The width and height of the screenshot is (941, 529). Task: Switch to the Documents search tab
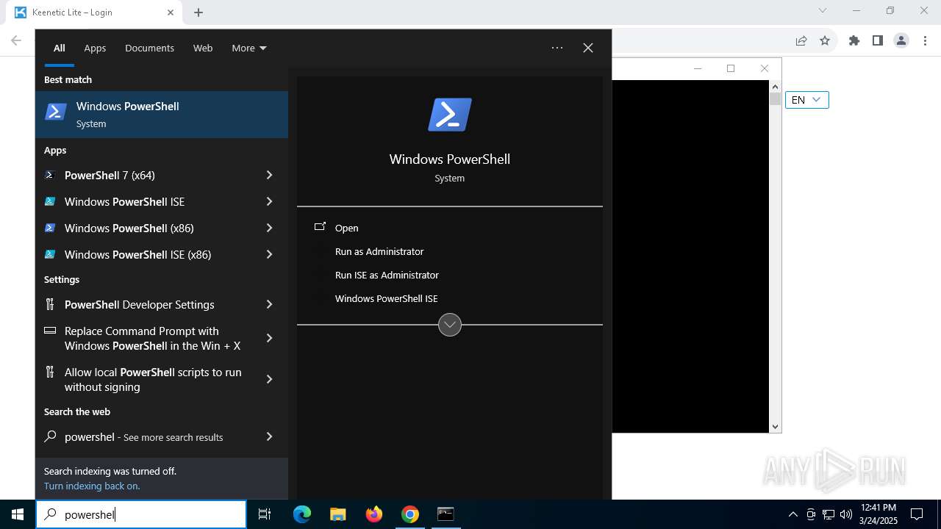click(x=149, y=48)
